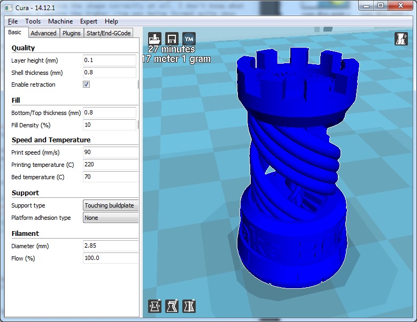Open the Expert menu
Screen dimensions: 417x322
[89, 21]
